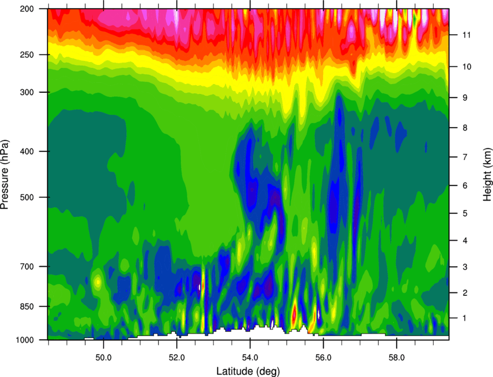
Task: Click the Height (km) axis title
Action: (487, 175)
